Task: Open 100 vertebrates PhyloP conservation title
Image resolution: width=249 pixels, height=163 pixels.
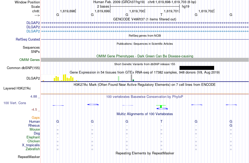Action: (x=144, y=97)
